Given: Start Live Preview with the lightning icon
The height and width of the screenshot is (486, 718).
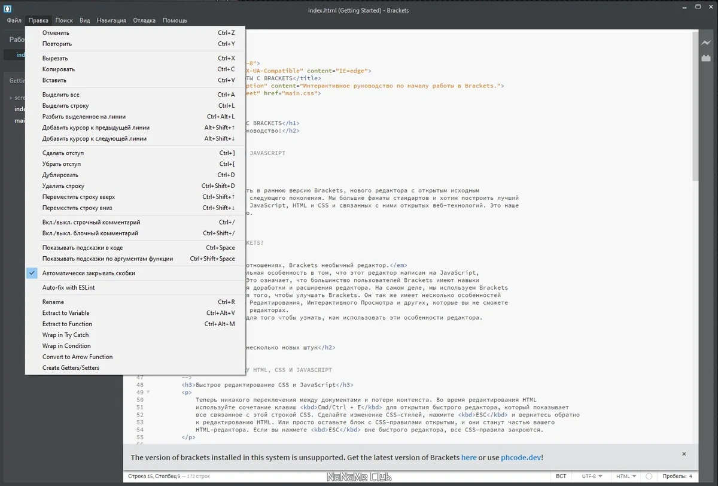Looking at the screenshot, I should 706,42.
